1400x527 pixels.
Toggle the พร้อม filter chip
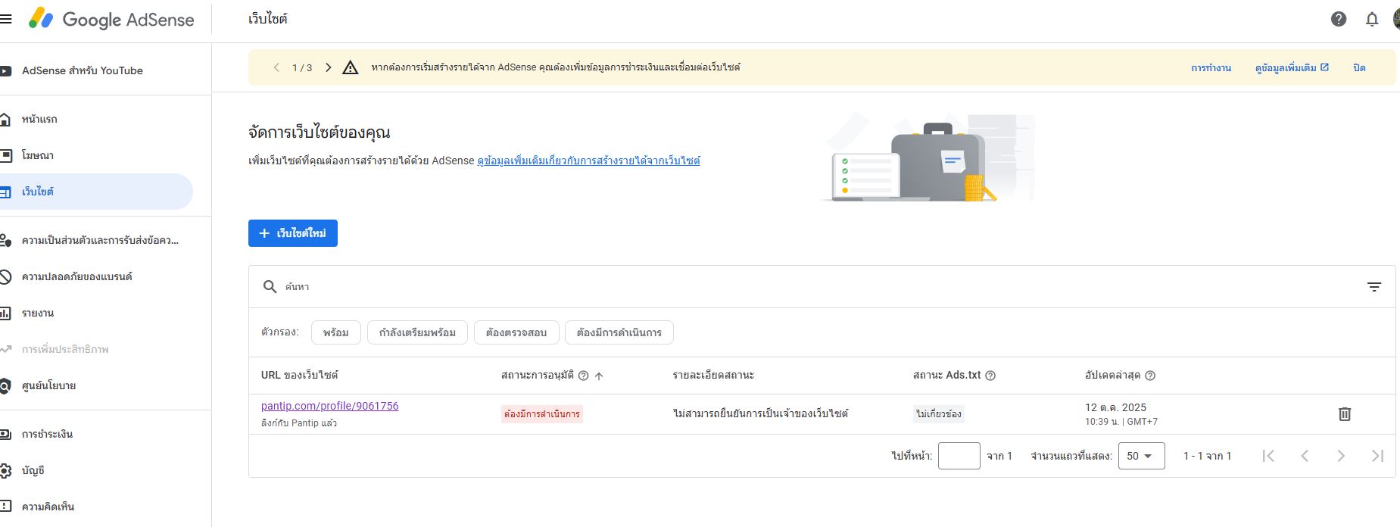click(335, 332)
